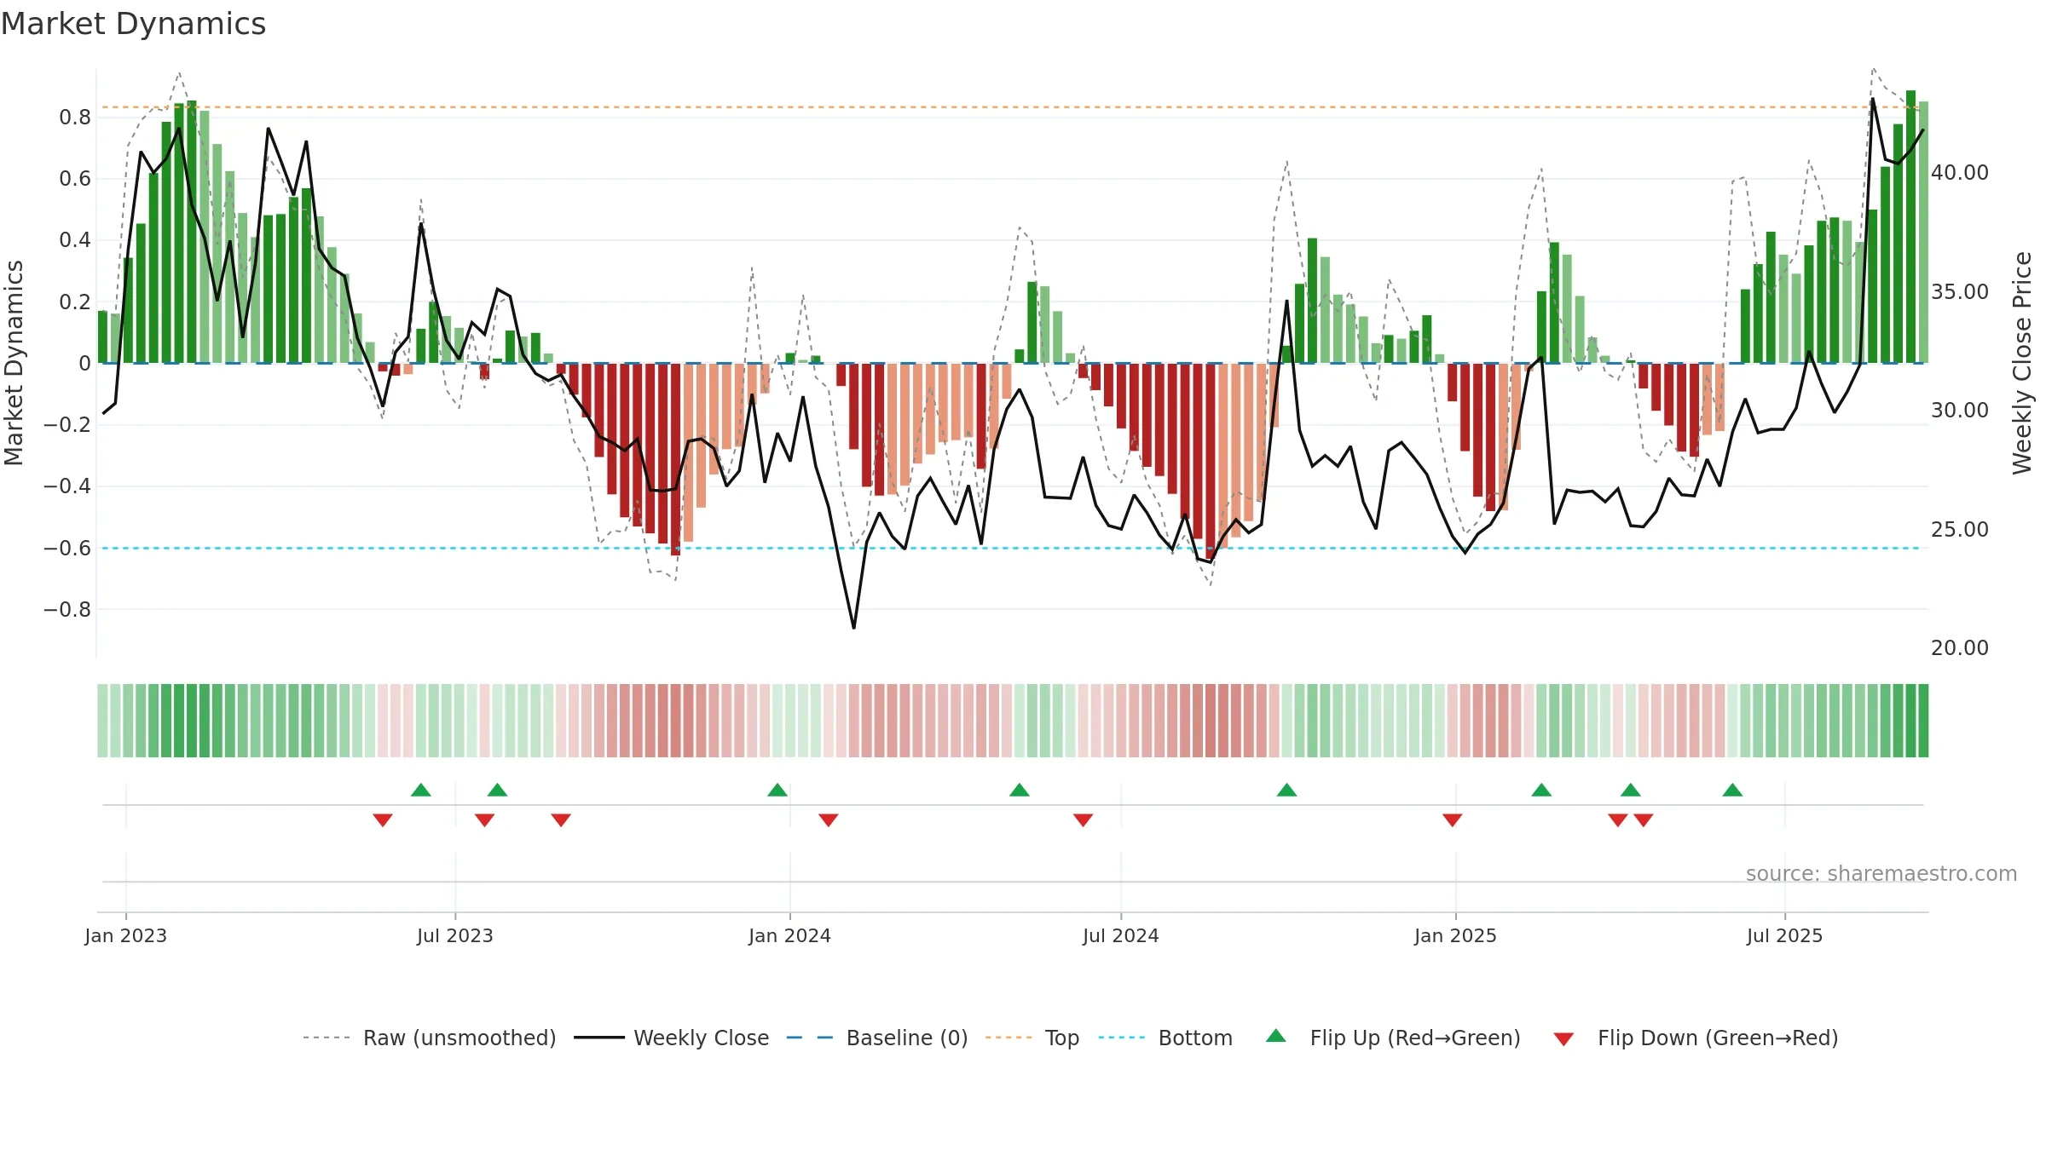The height and width of the screenshot is (1150, 2046).
Task: Click the Market Dynamics chart title
Action: 133,24
